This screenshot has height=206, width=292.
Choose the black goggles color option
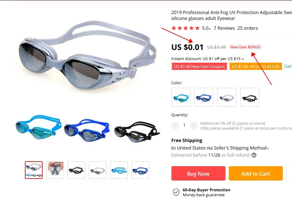(x=249, y=97)
